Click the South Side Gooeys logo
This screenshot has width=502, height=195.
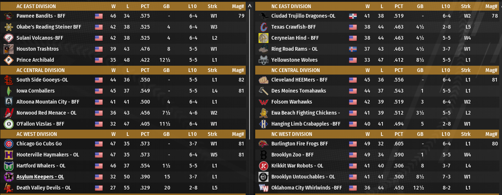(8, 80)
